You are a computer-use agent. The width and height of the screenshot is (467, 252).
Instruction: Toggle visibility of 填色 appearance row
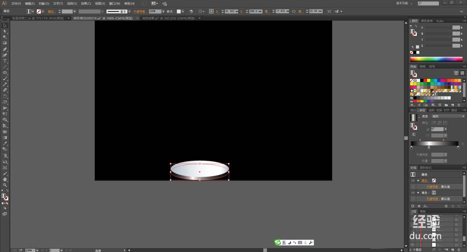click(413, 193)
